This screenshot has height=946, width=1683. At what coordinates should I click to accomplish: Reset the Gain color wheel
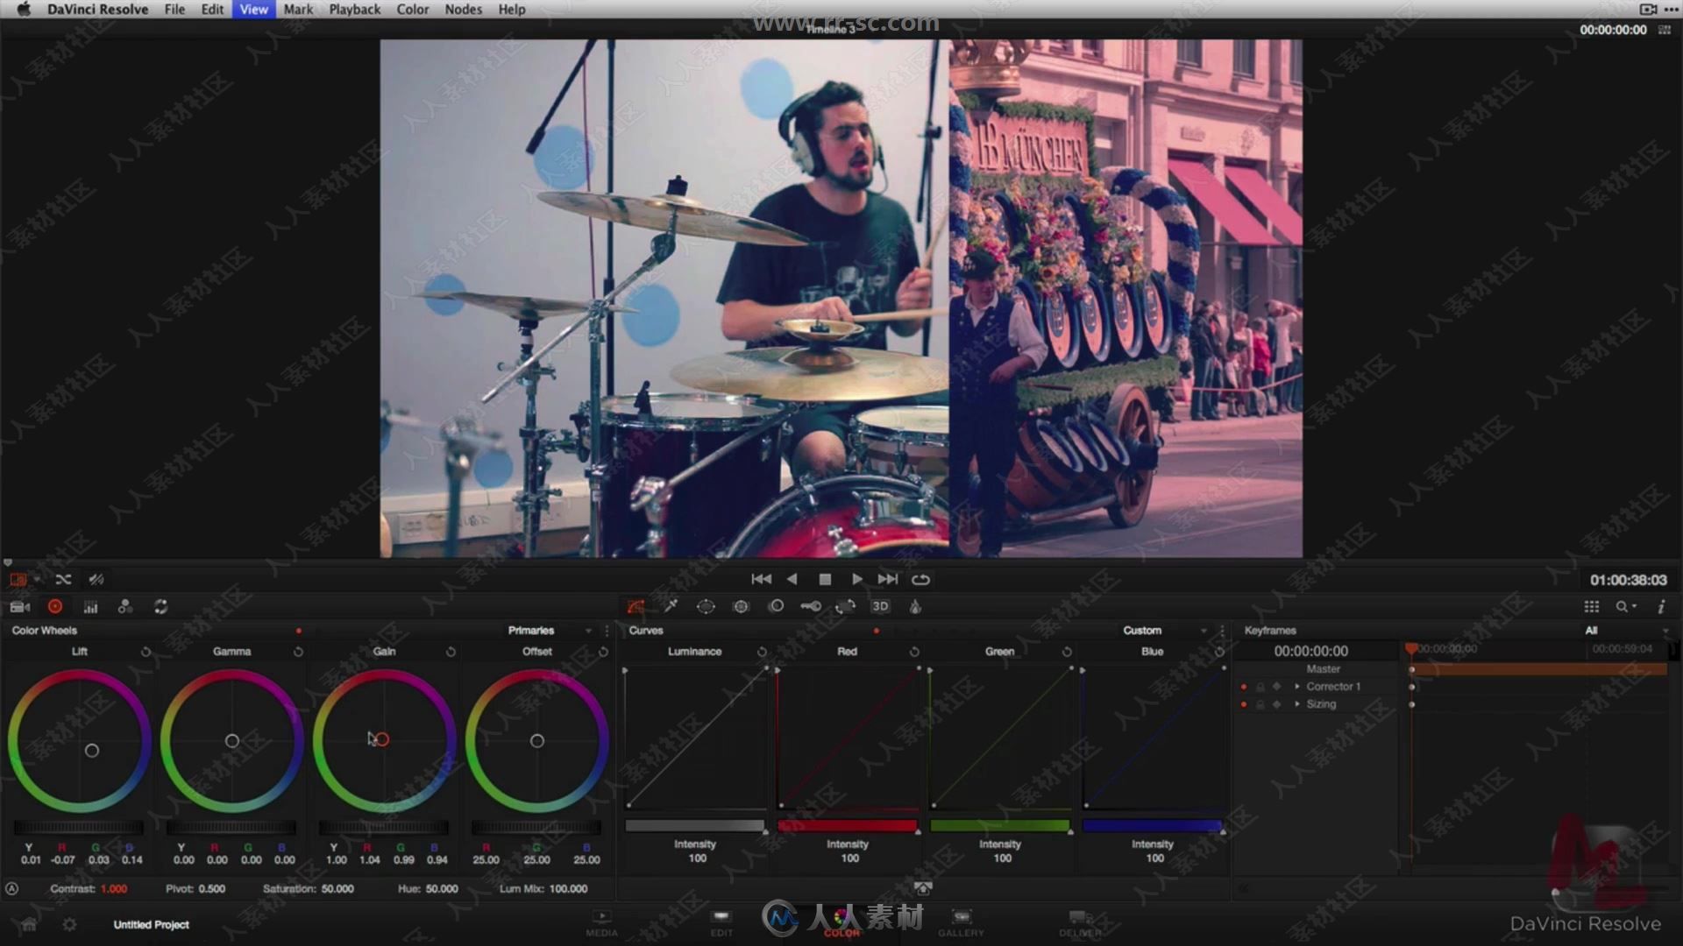[451, 652]
